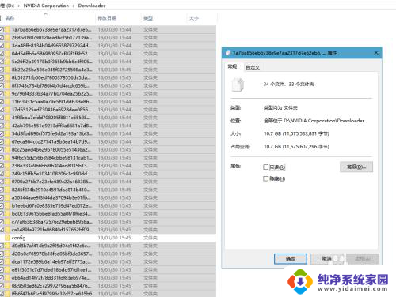The height and width of the screenshot is (297, 396).
Task: Click folder icon of 238e333a966b68f6304
Action: pos(7,166)
